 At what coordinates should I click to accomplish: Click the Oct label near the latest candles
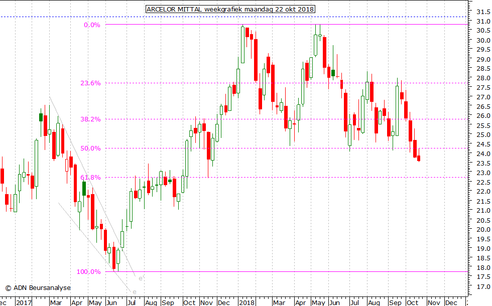pyautogui.click(x=412, y=302)
